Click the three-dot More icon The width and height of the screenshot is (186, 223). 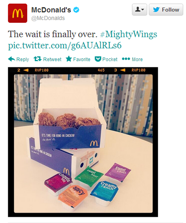126,59
